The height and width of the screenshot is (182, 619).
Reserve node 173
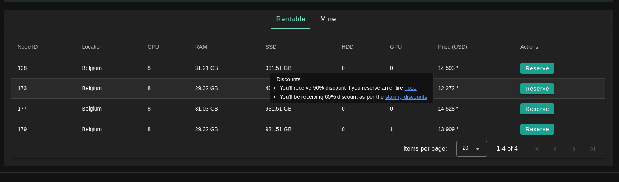click(537, 89)
